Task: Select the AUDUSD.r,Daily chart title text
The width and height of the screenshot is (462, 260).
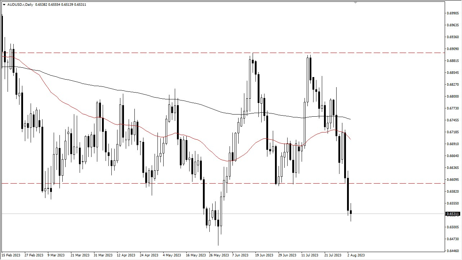Action: tap(20, 5)
